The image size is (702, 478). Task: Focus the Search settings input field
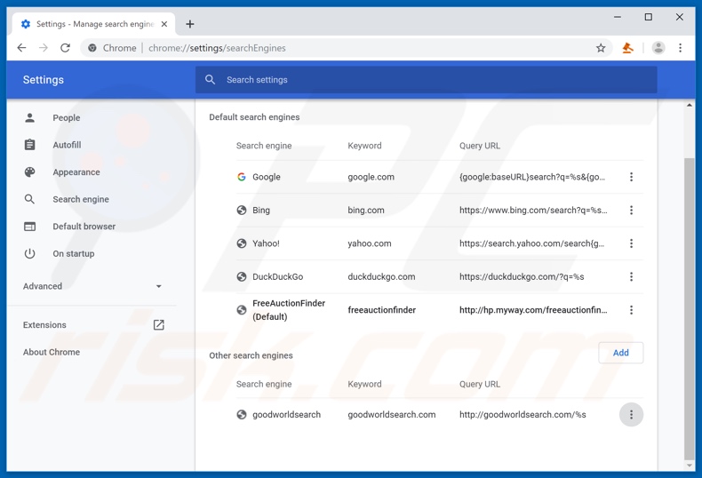[x=426, y=80]
